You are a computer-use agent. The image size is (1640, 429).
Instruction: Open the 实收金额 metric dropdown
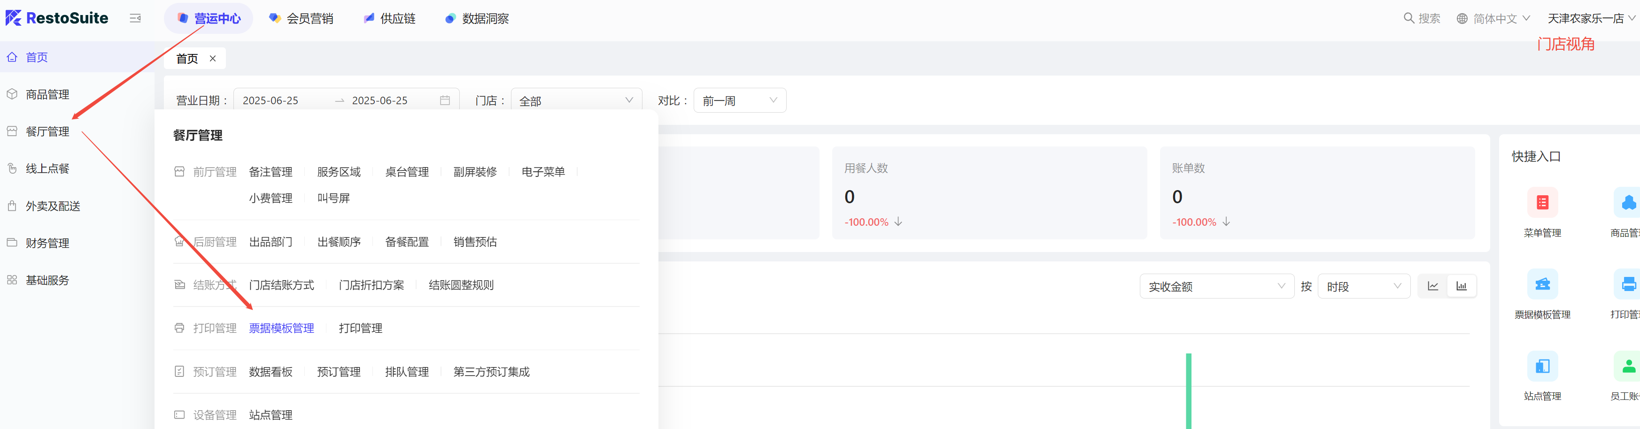coord(1217,286)
